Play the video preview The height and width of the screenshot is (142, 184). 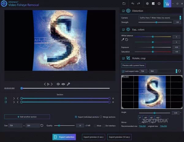(x=48, y=84)
